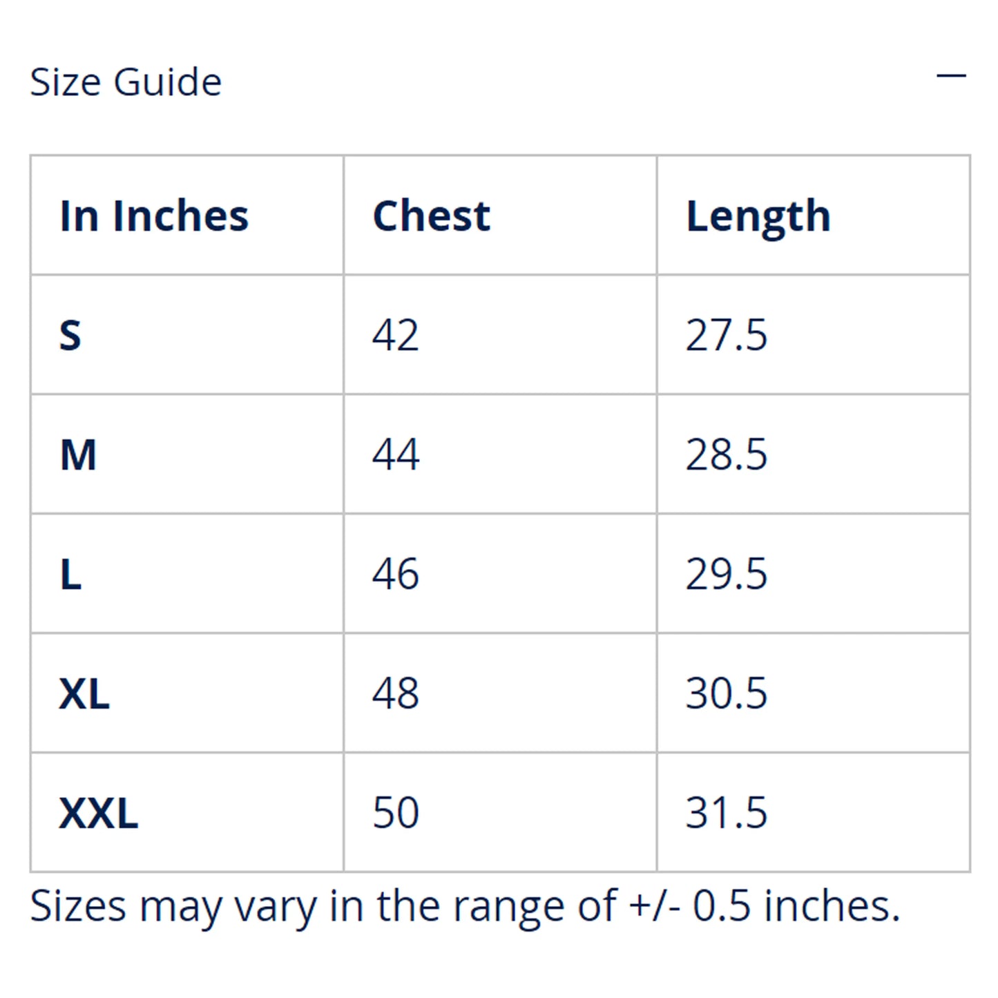Click length value 27.5
This screenshot has width=998, height=998.
726,336
